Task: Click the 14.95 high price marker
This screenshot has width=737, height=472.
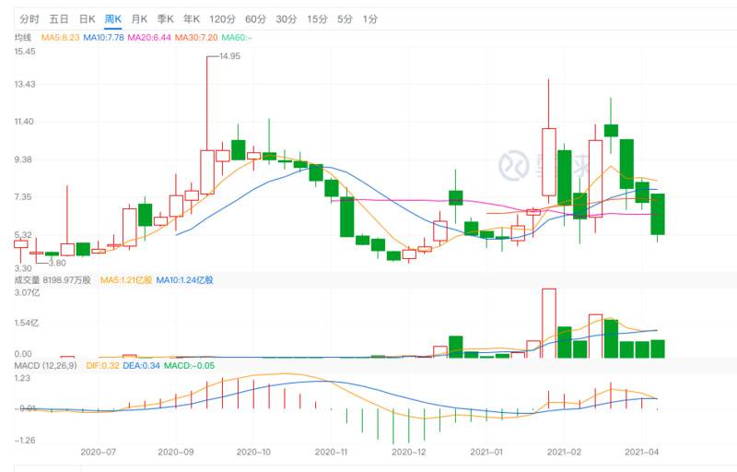Action: [228, 56]
